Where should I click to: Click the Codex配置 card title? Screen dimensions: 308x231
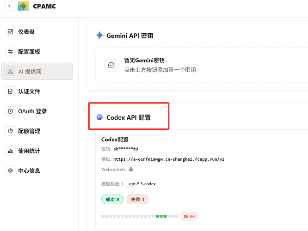115,140
